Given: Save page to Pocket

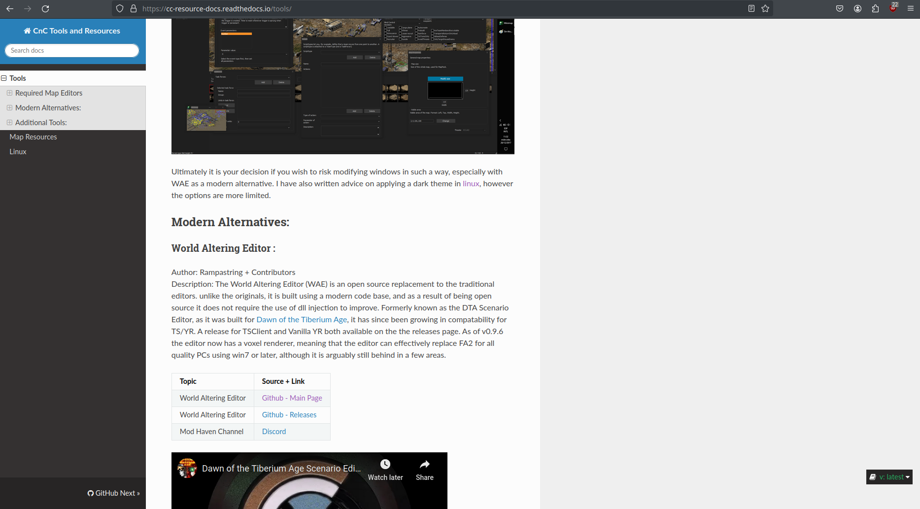Looking at the screenshot, I should coord(840,8).
